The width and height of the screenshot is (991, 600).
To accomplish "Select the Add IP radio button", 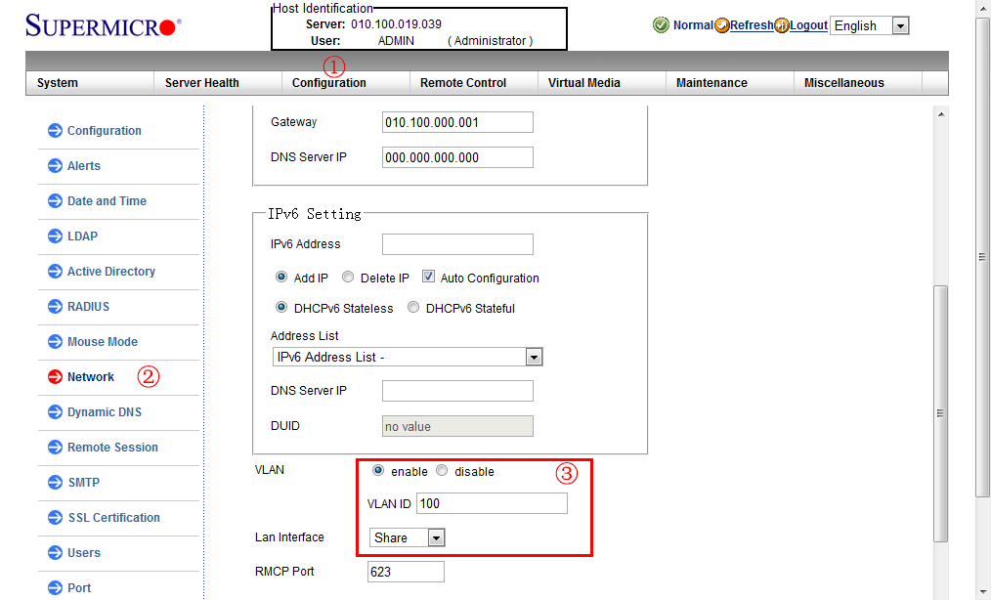I will tap(281, 277).
